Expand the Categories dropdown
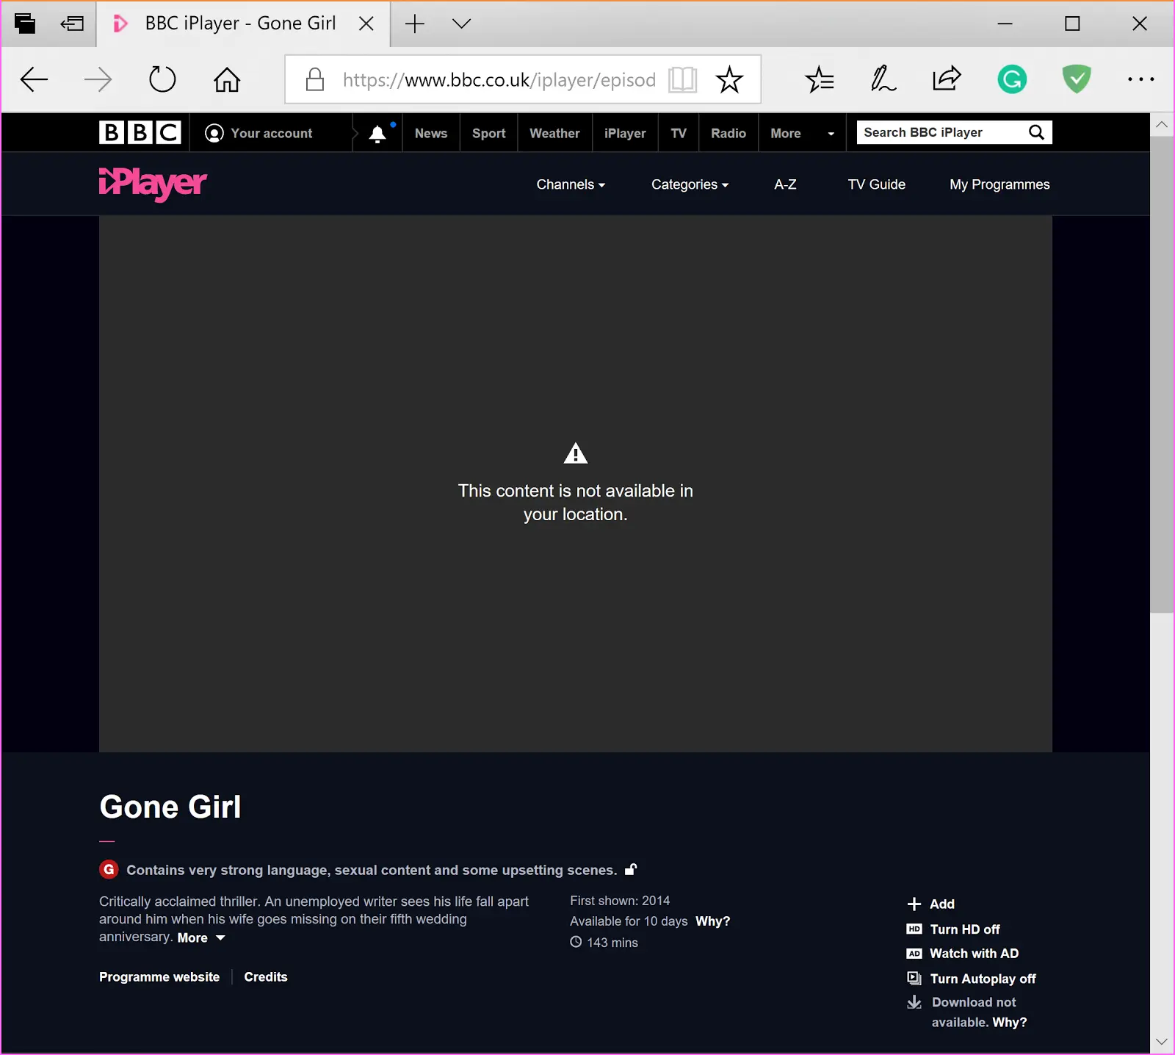Screen dimensions: 1175x1055 690,184
